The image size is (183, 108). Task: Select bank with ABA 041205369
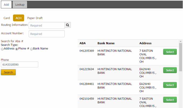[x=170, y=52]
